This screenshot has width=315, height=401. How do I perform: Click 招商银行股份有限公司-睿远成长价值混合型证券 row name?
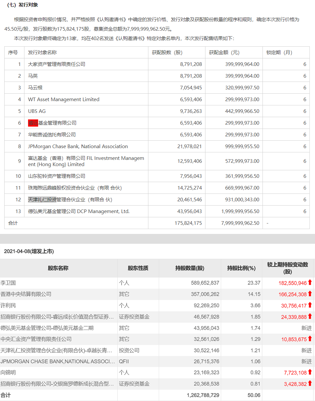pos(57,316)
